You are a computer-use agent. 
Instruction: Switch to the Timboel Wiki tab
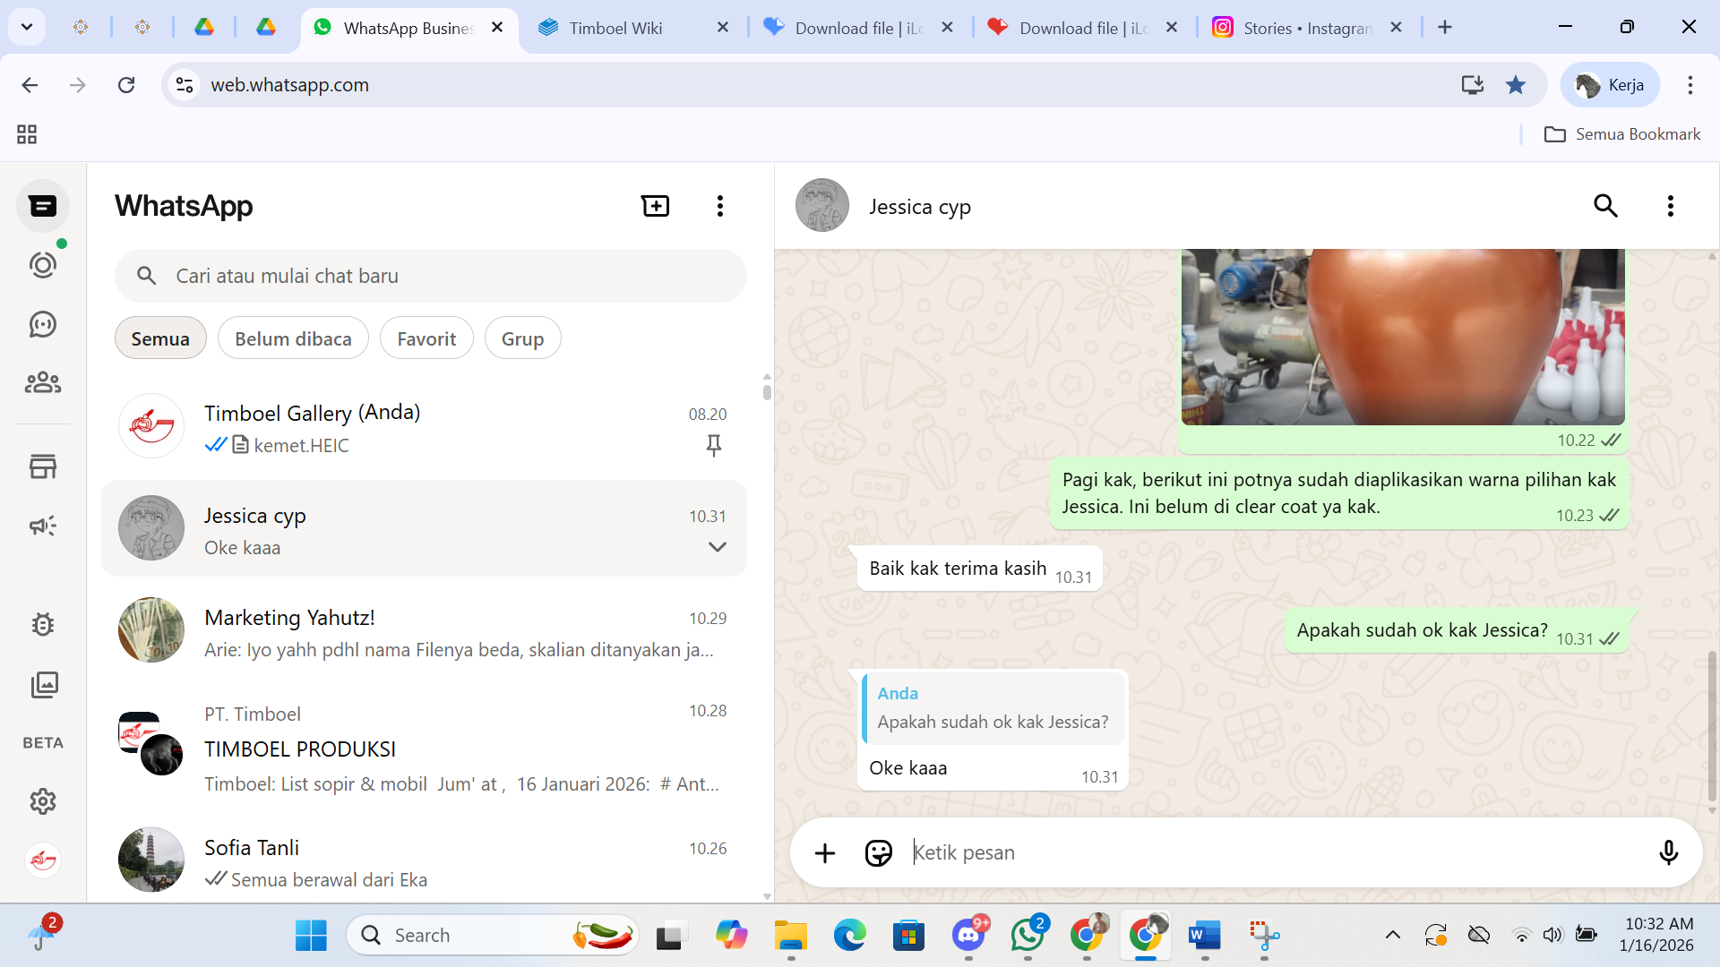[616, 28]
